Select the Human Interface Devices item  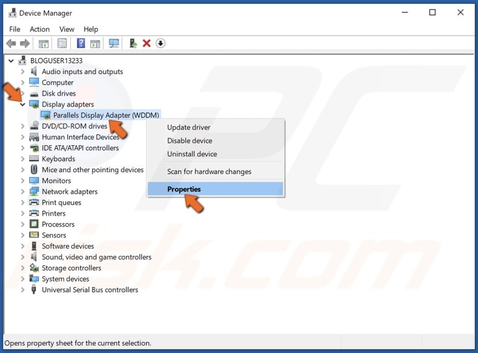(81, 137)
